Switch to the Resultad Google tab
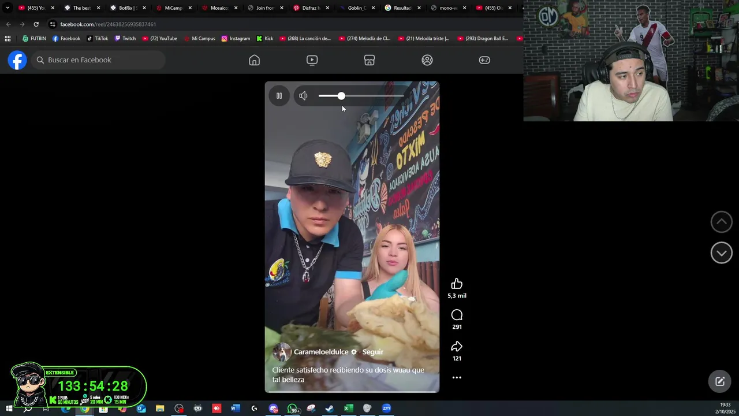This screenshot has width=739, height=416. (x=402, y=8)
